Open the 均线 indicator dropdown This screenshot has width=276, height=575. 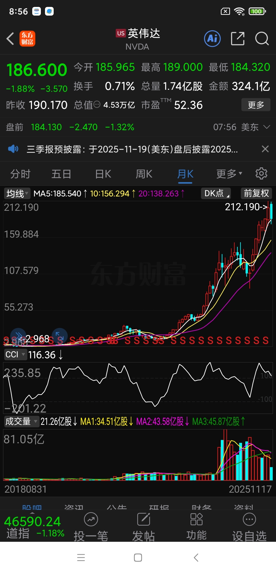[17, 193]
